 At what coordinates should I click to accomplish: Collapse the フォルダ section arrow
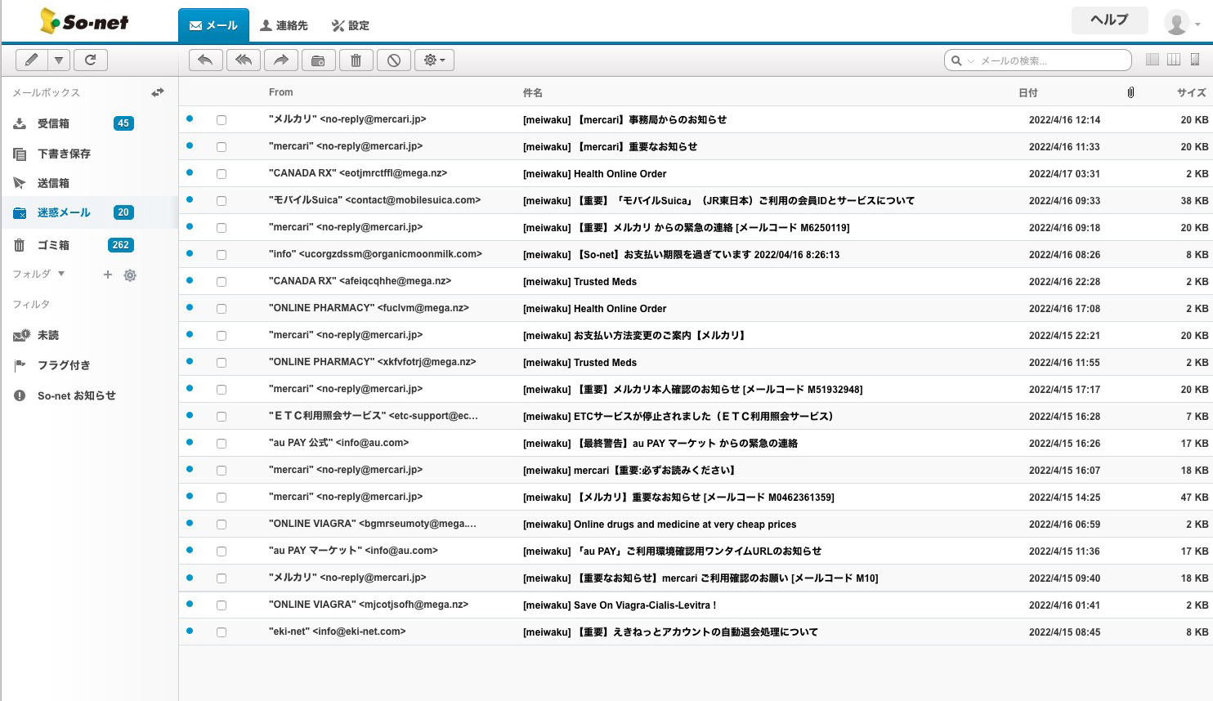click(61, 274)
